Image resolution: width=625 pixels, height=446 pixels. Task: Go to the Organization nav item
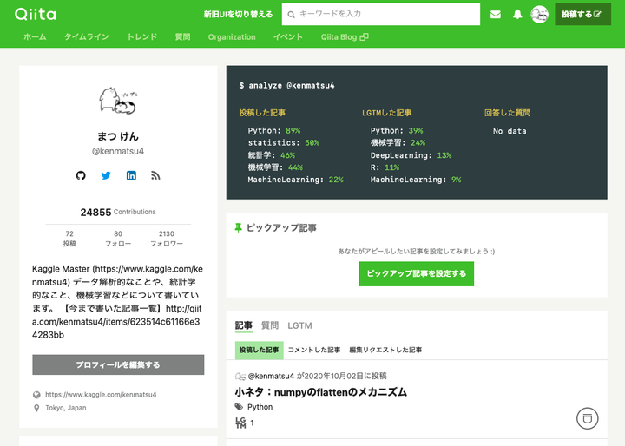[232, 37]
